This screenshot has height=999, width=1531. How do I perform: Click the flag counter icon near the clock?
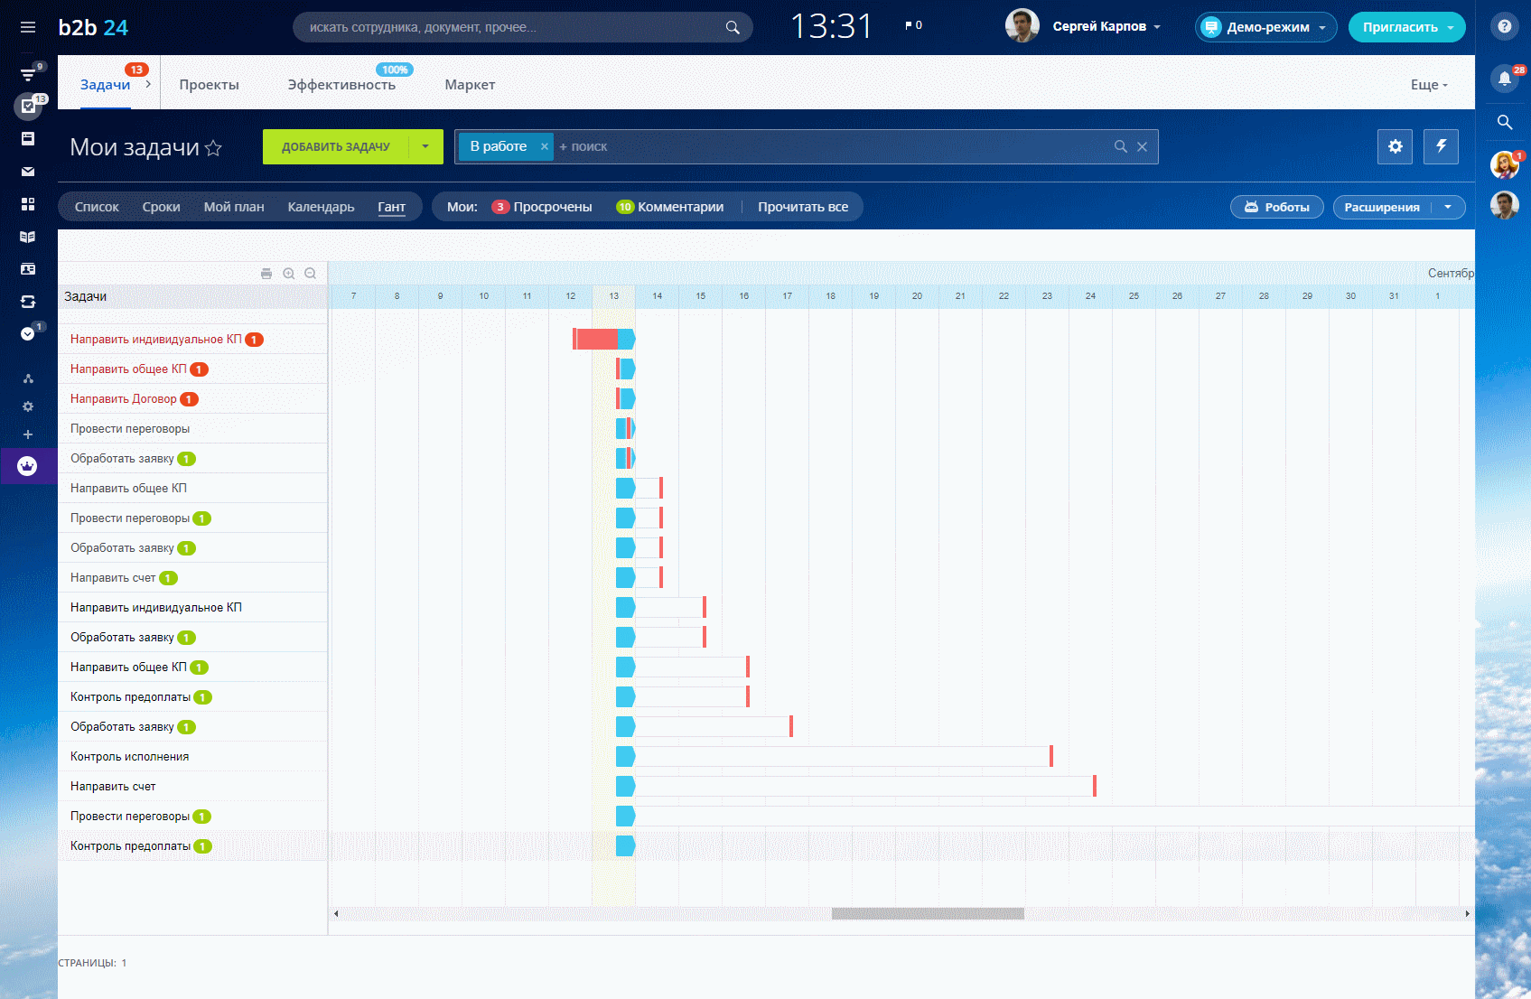pos(913,25)
